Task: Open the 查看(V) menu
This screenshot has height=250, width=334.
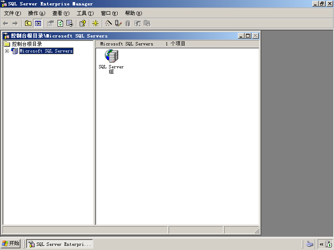Action: click(x=61, y=13)
